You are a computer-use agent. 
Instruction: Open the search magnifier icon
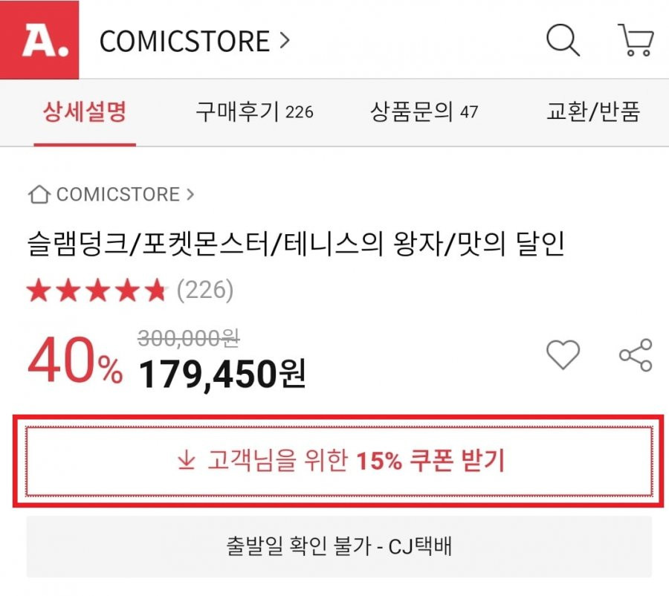(x=563, y=39)
